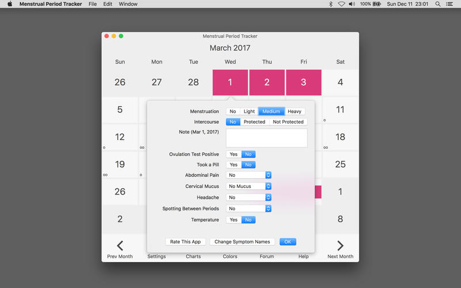The image size is (461, 288).
Task: Set Ovulation Test Positive to Yes
Action: pyautogui.click(x=233, y=154)
